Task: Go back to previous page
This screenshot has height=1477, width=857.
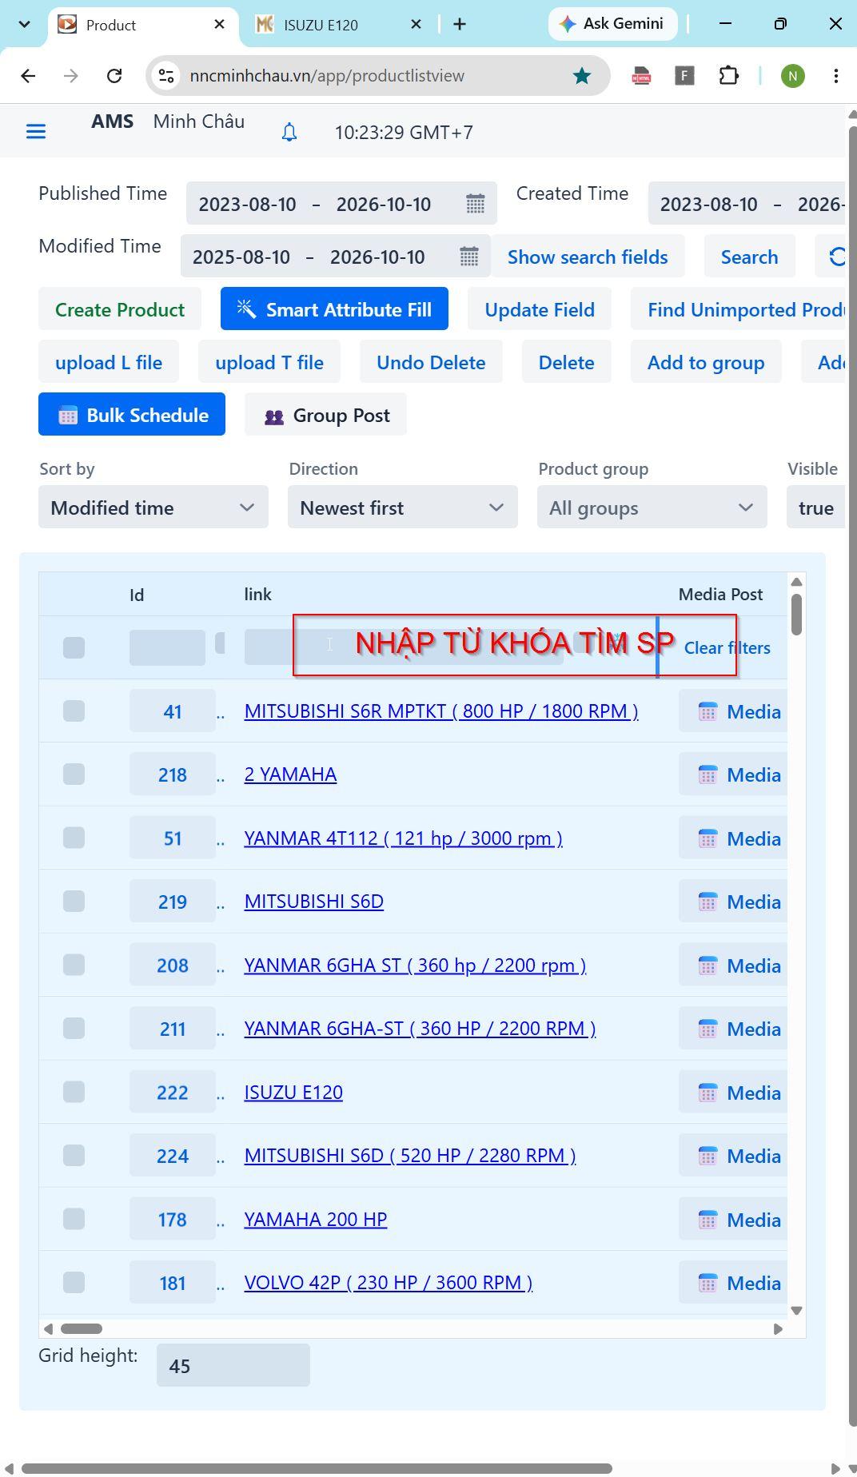Action: [28, 76]
